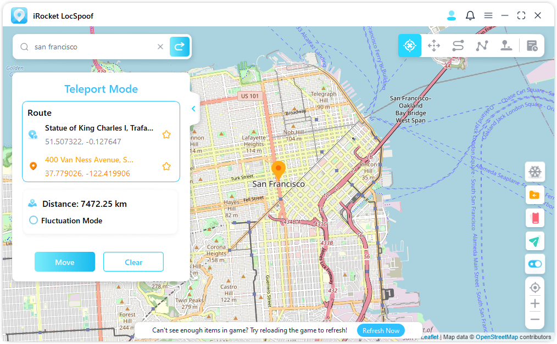Open the import file folder icon
The width and height of the screenshot is (557, 344).
pos(534,195)
